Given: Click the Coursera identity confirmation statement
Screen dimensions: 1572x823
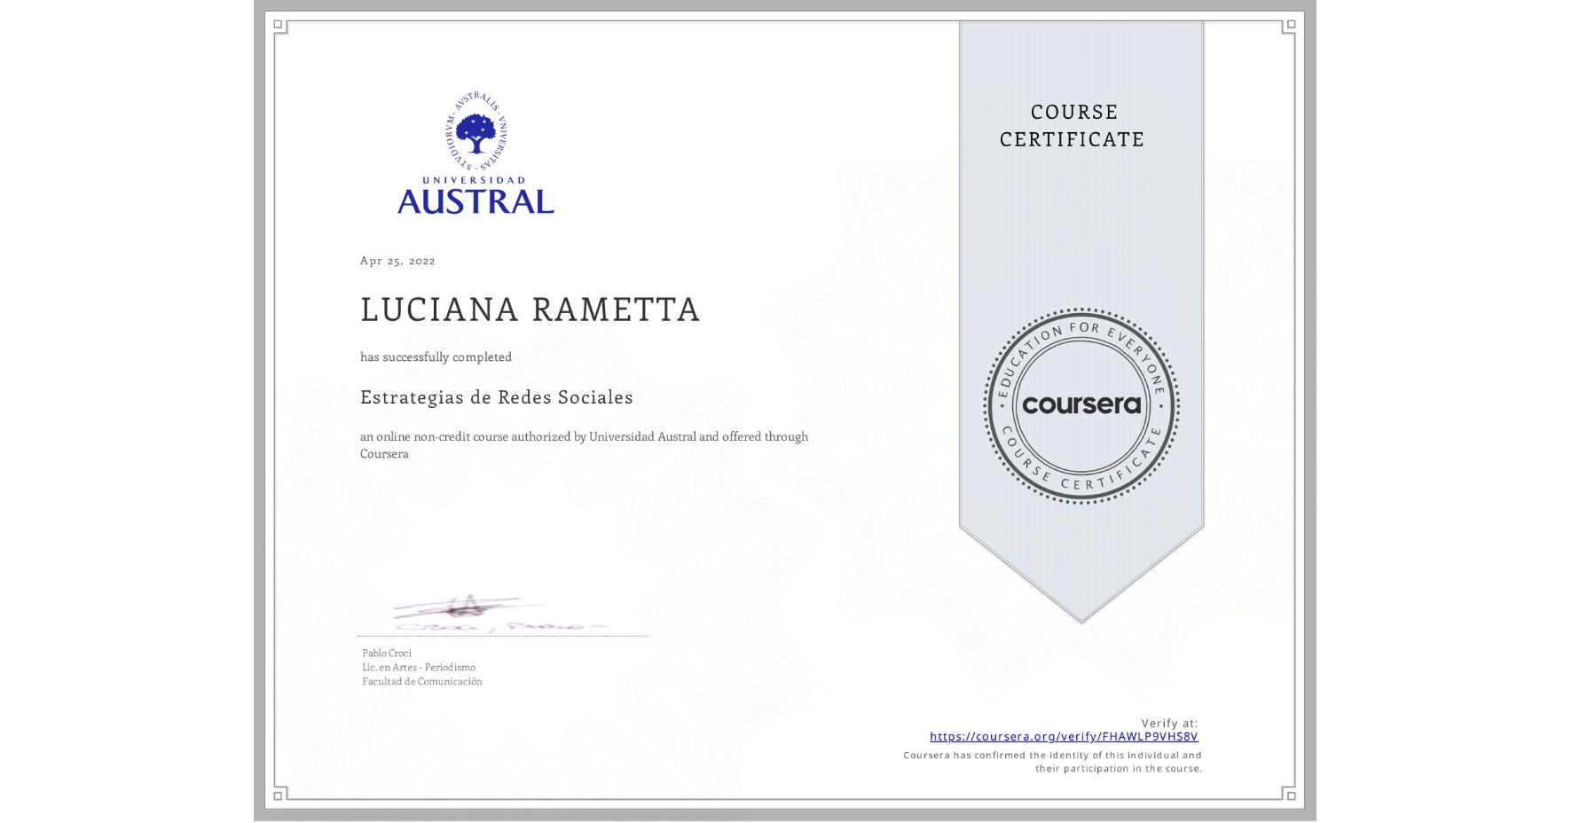Looking at the screenshot, I should click(x=1052, y=762).
